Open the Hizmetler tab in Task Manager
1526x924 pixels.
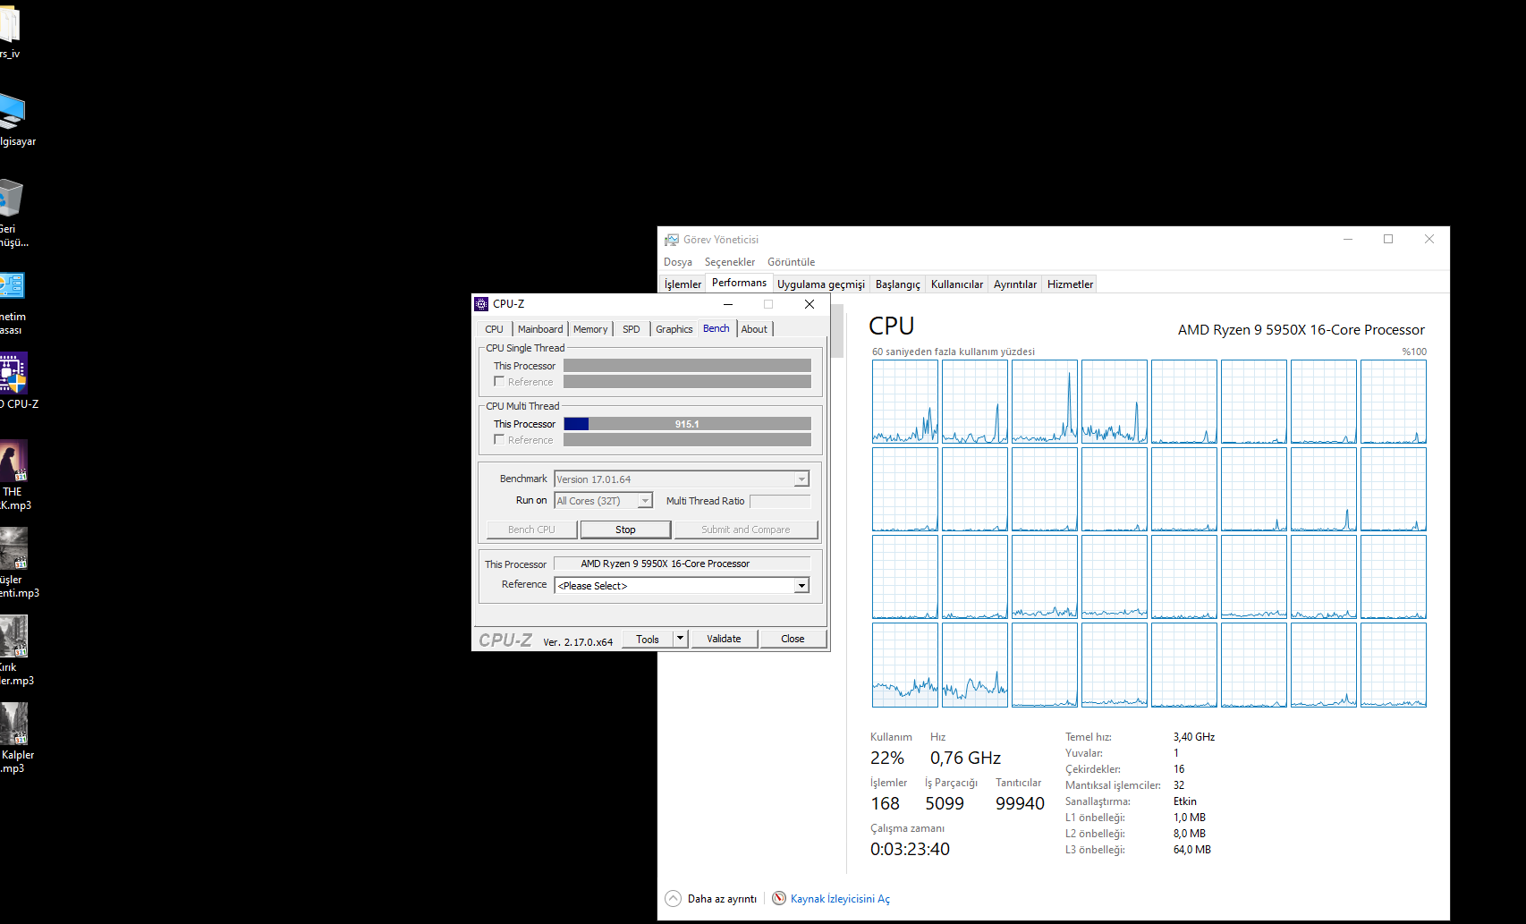1071,284
